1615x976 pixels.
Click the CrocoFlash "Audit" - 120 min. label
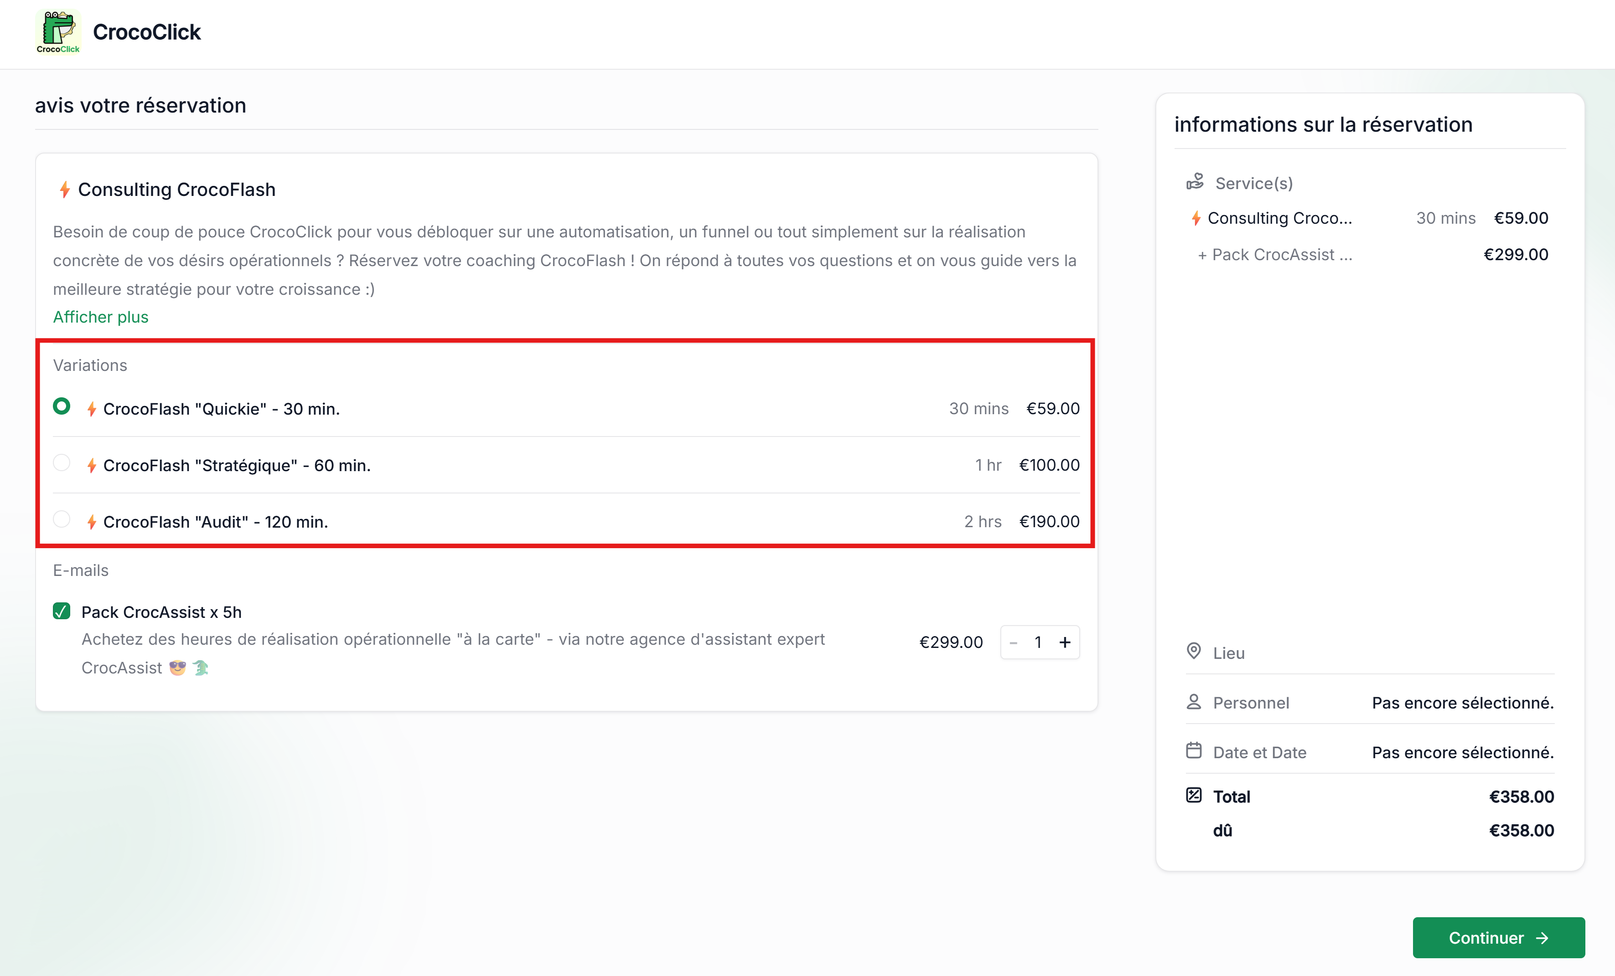coord(216,522)
